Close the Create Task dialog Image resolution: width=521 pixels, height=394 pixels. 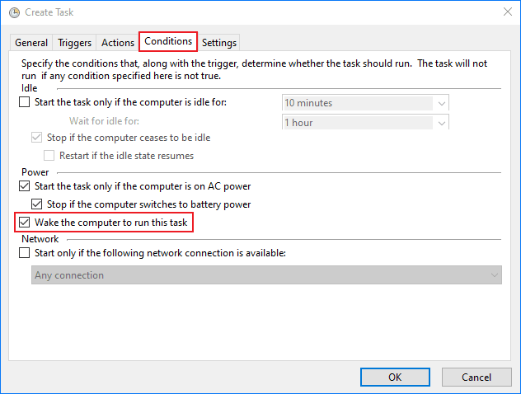click(x=504, y=13)
